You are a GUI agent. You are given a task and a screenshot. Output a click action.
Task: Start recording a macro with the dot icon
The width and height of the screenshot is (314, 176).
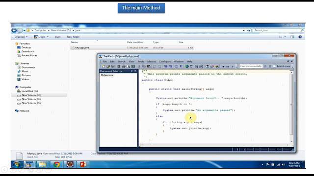tap(223, 66)
